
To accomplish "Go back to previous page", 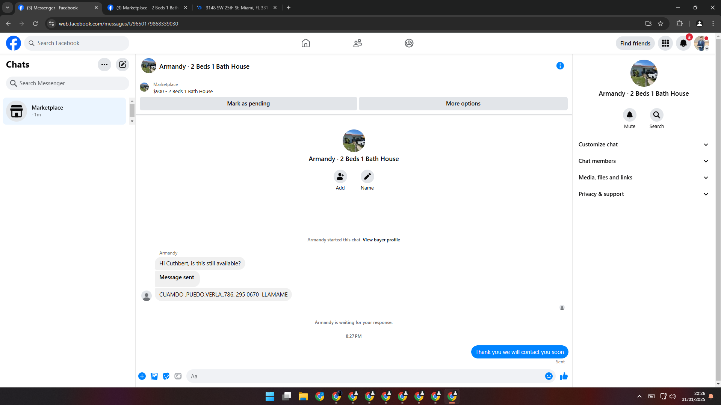I will 8,24.
